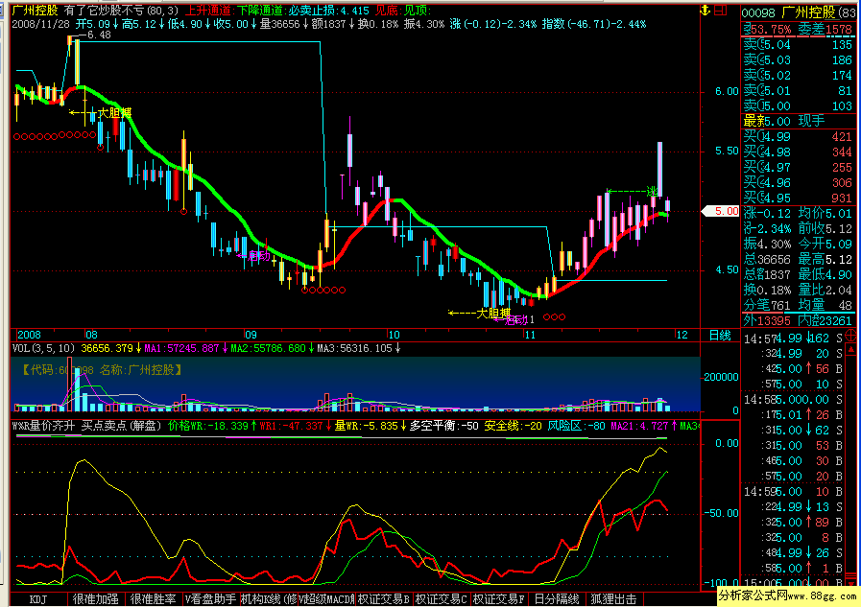
Task: Click the VOL(3,5,10) indicator label
Action: (43, 348)
